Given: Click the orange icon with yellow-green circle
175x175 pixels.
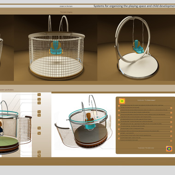Looking at the screenshot, I should 122,101.
